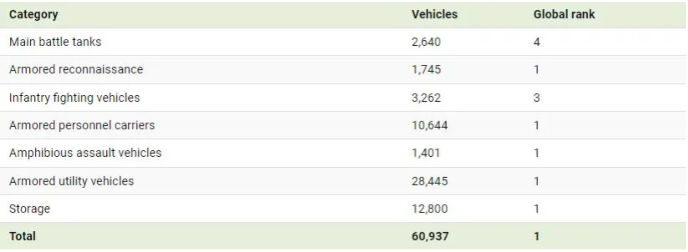This screenshot has height=252, width=688.
Task: Select the Armored reconnaissance row label
Action: pyautogui.click(x=76, y=69)
